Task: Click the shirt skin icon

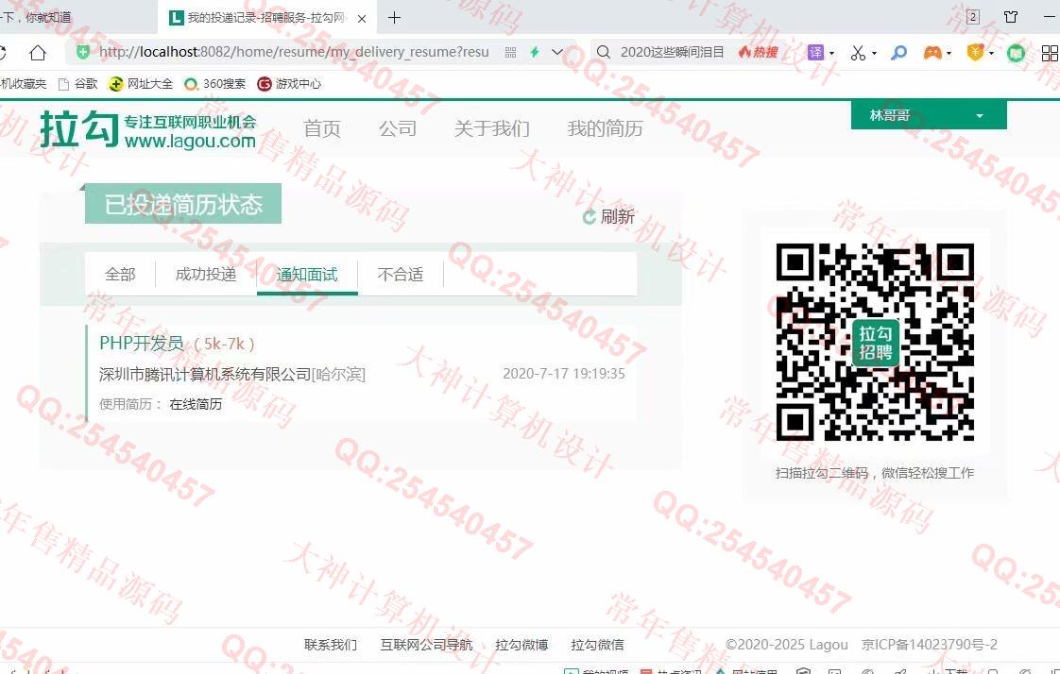Action: pyautogui.click(x=1011, y=17)
